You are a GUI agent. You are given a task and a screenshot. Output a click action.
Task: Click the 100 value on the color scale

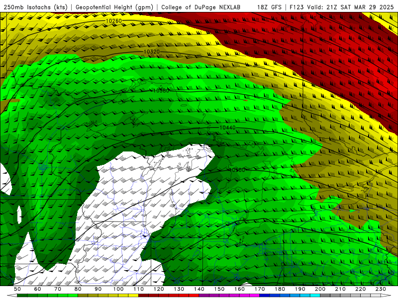coord(118,289)
